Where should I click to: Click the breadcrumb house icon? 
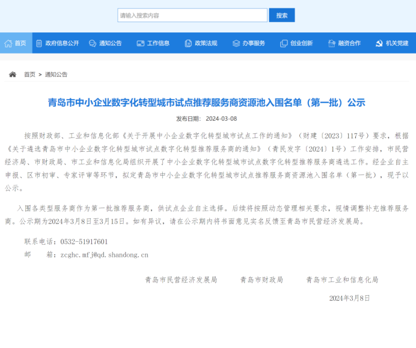13,74
